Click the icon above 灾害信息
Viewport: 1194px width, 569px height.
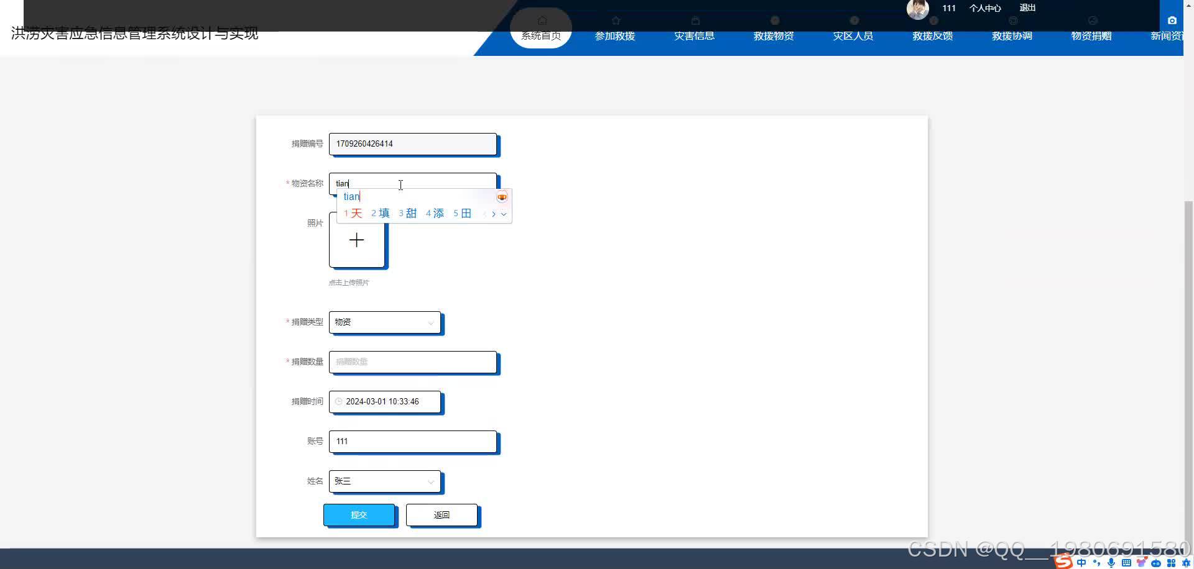click(695, 20)
